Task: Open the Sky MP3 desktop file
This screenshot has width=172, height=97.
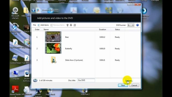Action: click(15, 44)
